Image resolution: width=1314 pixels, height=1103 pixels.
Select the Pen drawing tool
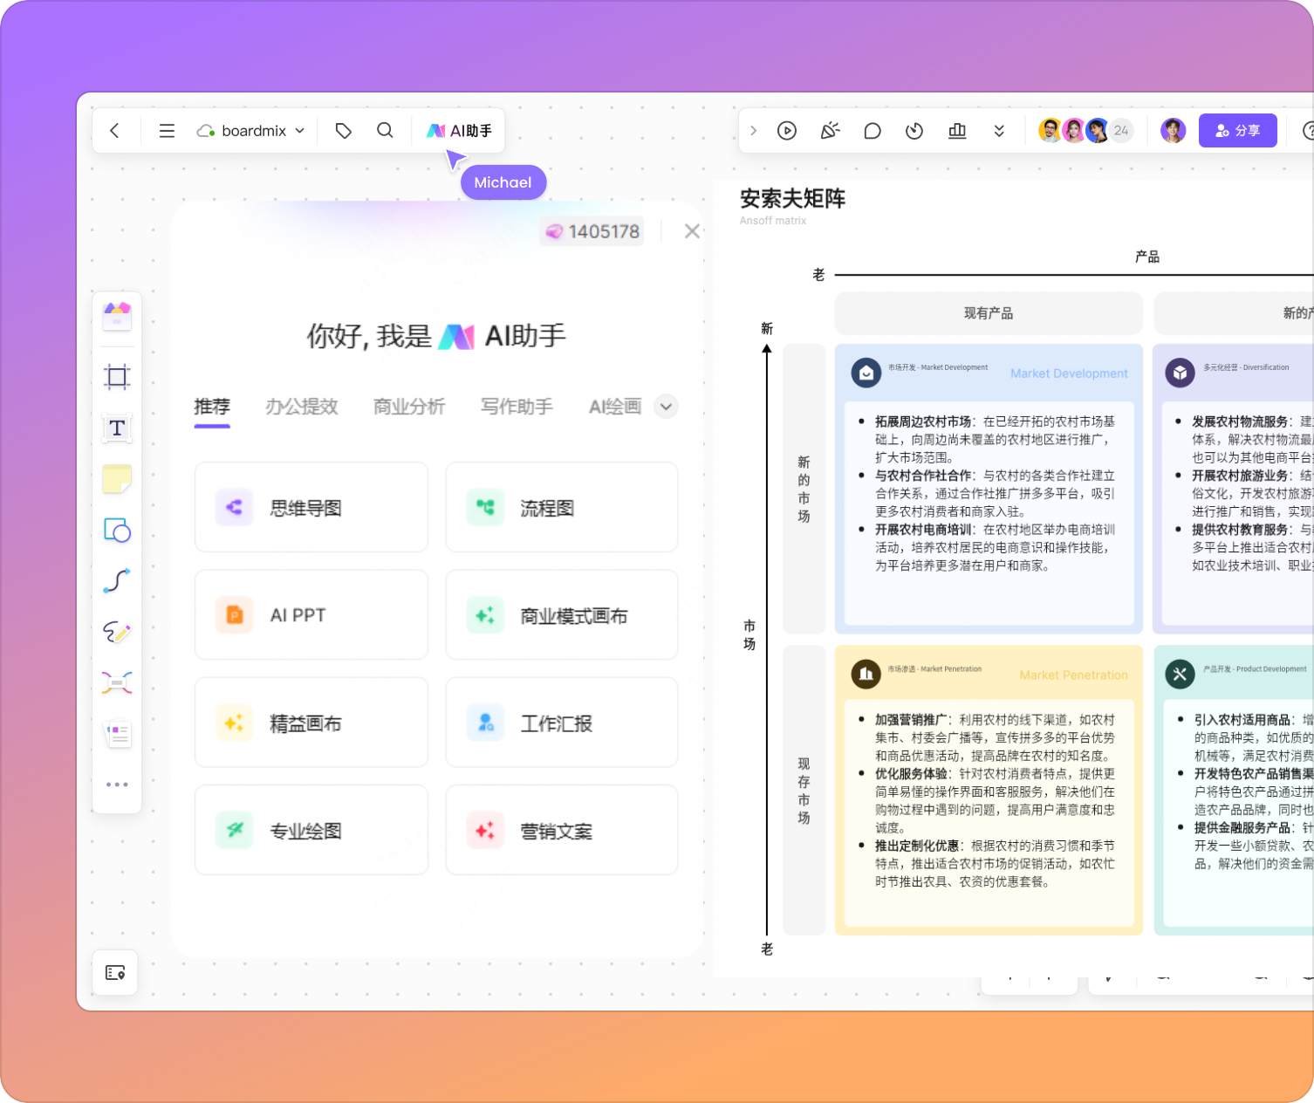tap(117, 632)
